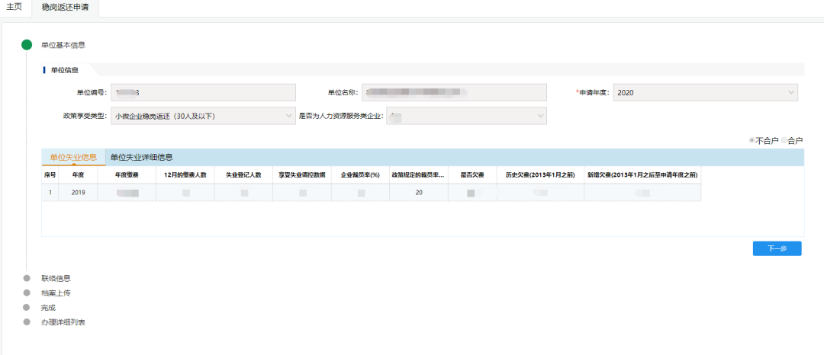The image size is (824, 355).
Task: Click the 单位编号 input field
Action: click(x=204, y=92)
